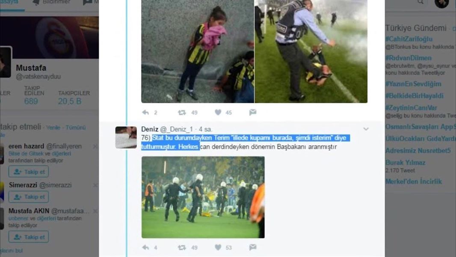Open Deniz's profile avatar thumbnail

pos(126,137)
